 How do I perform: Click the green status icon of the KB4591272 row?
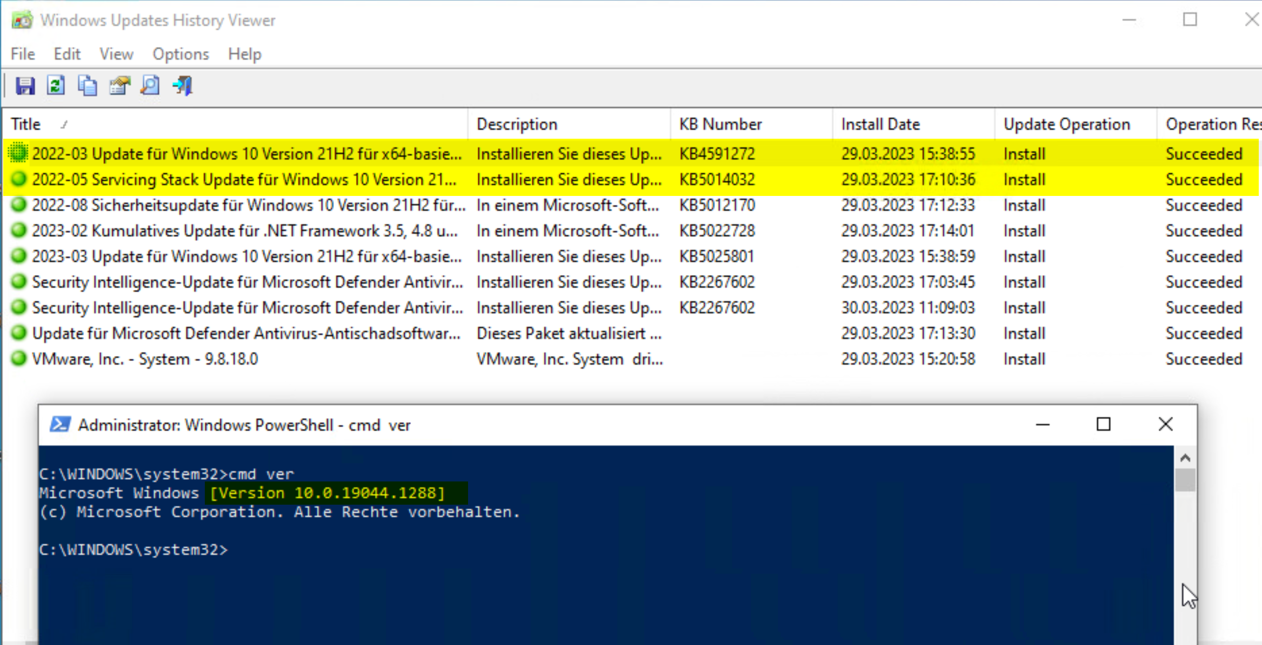tap(18, 153)
